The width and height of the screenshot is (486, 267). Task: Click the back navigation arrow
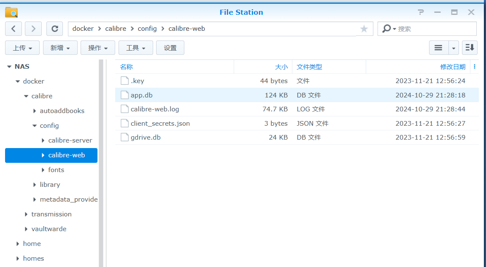13,28
